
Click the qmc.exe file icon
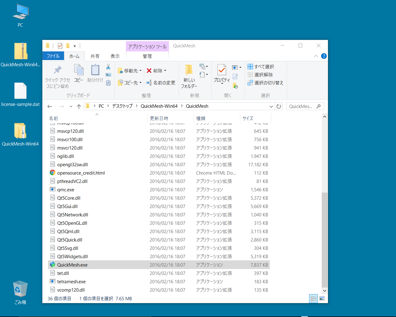coord(53,189)
